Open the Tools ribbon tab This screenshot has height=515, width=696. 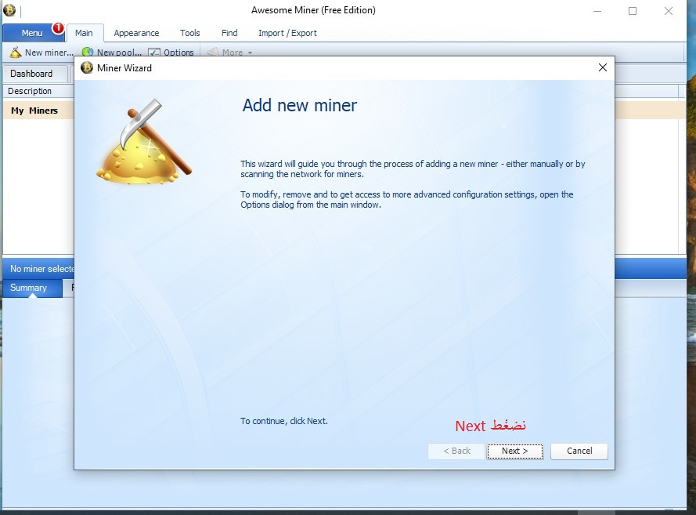[x=190, y=33]
